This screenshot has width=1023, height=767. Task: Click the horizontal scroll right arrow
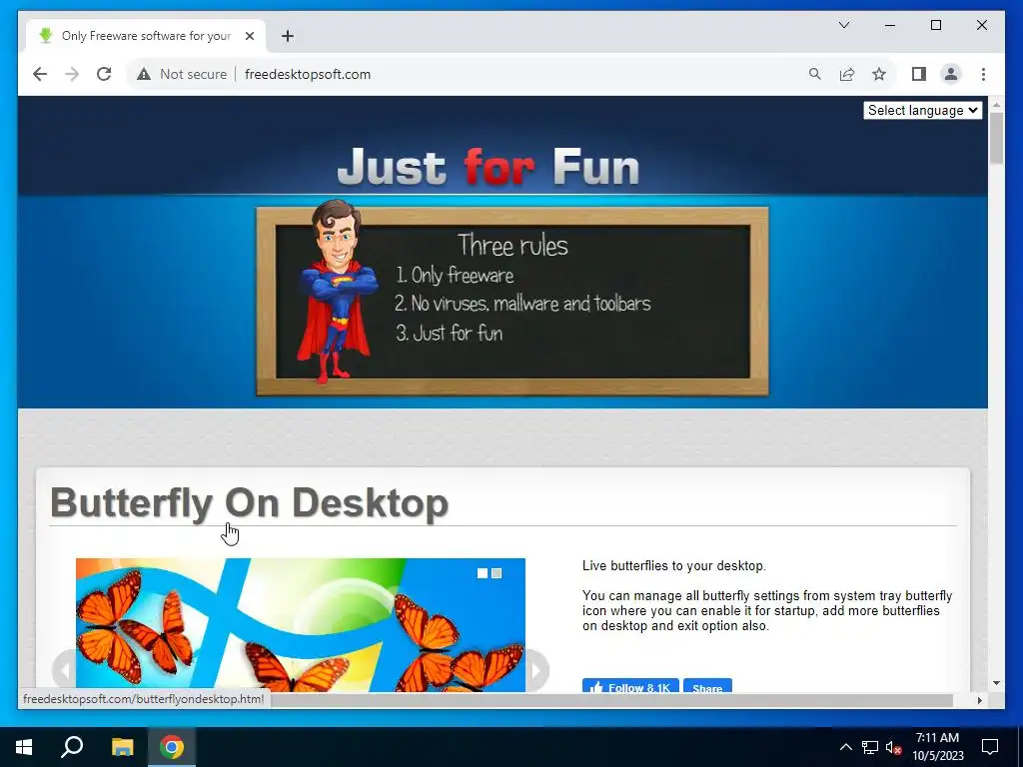coord(979,700)
